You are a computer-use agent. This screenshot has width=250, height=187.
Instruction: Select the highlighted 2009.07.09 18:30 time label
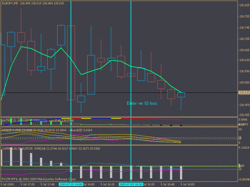coord(131,185)
